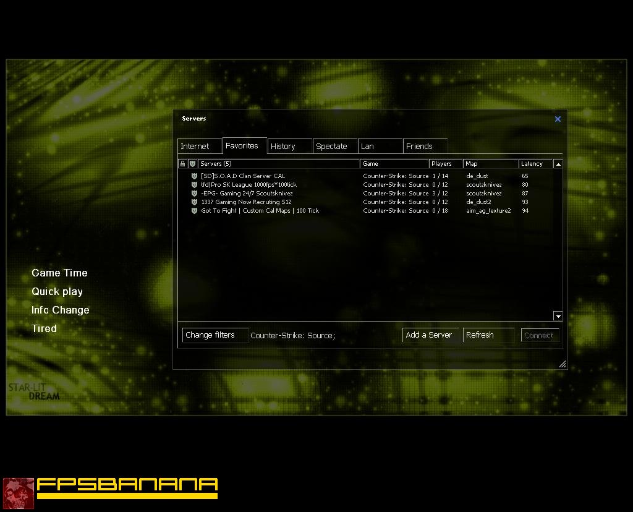Click the shield icon beside Got To Fight
Viewport: 633px width, 512px height.
[x=194, y=211]
